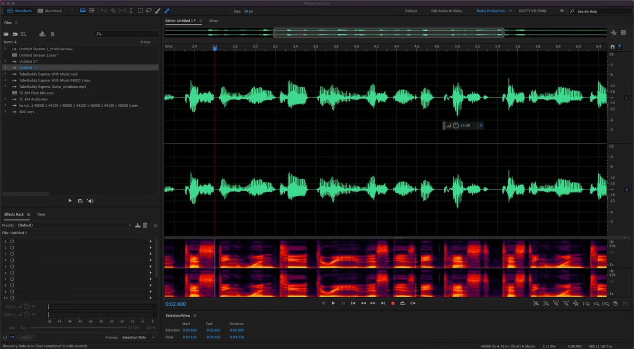This screenshot has height=349, width=634.
Task: Select the Spot Healing Brush tool
Action: pos(167,10)
